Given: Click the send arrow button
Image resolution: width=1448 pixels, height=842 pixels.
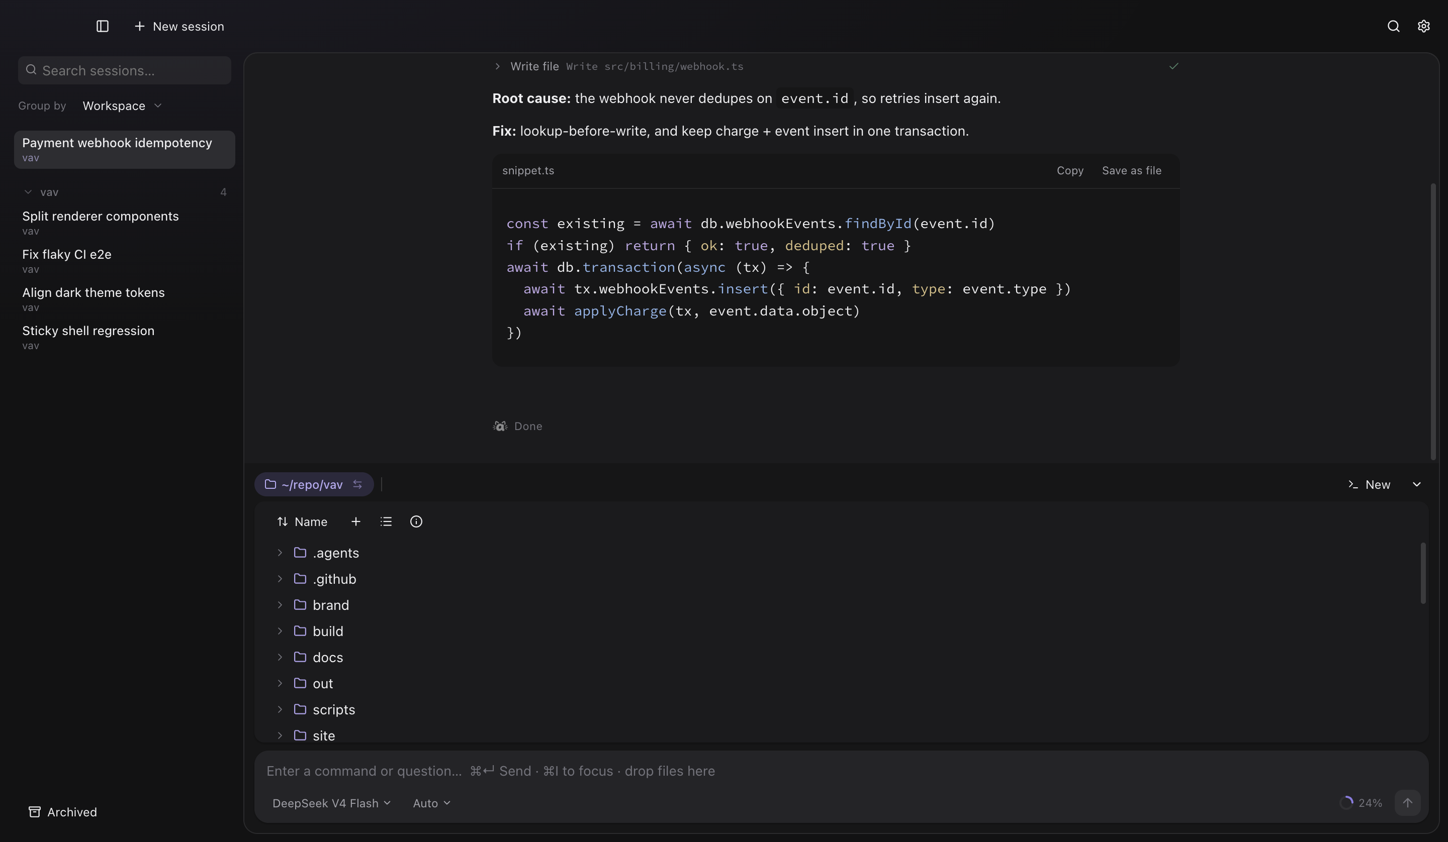Looking at the screenshot, I should click(x=1407, y=802).
